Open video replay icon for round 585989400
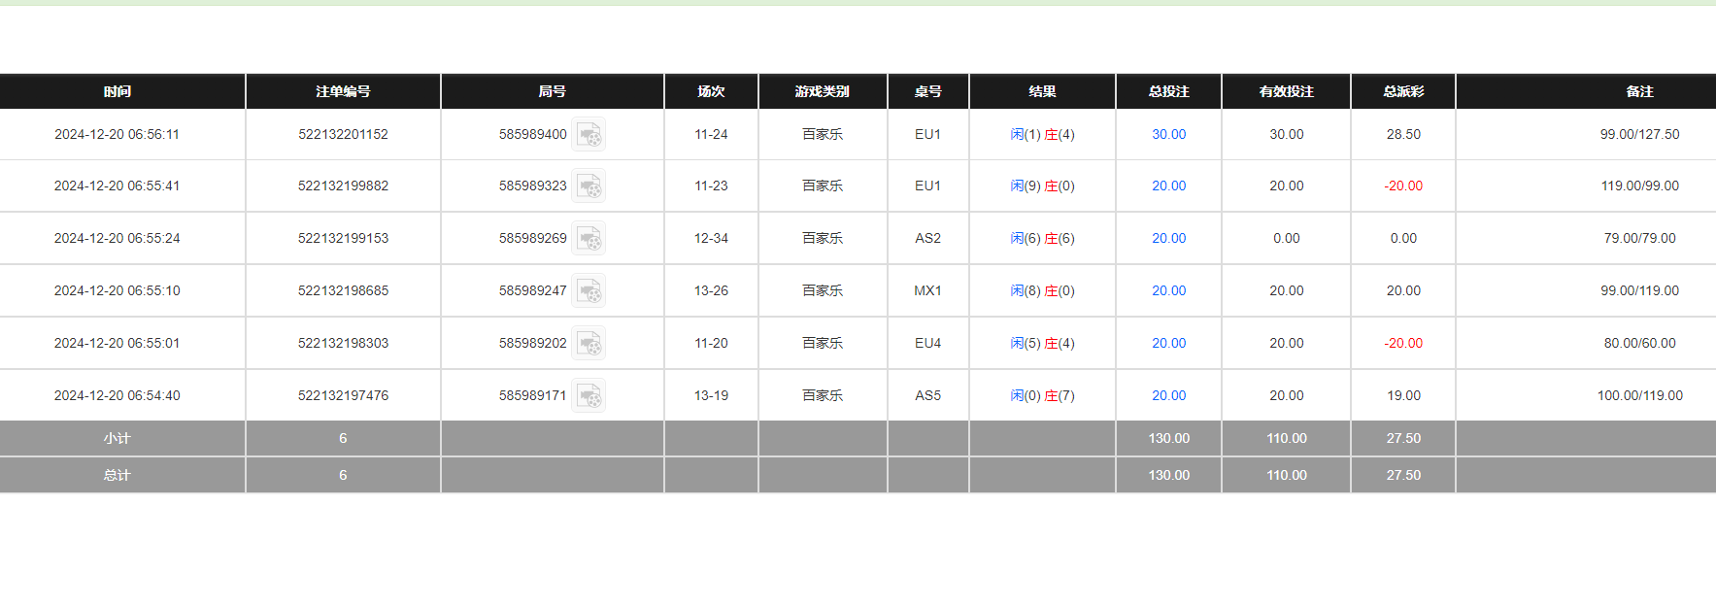This screenshot has width=1716, height=607. [589, 134]
